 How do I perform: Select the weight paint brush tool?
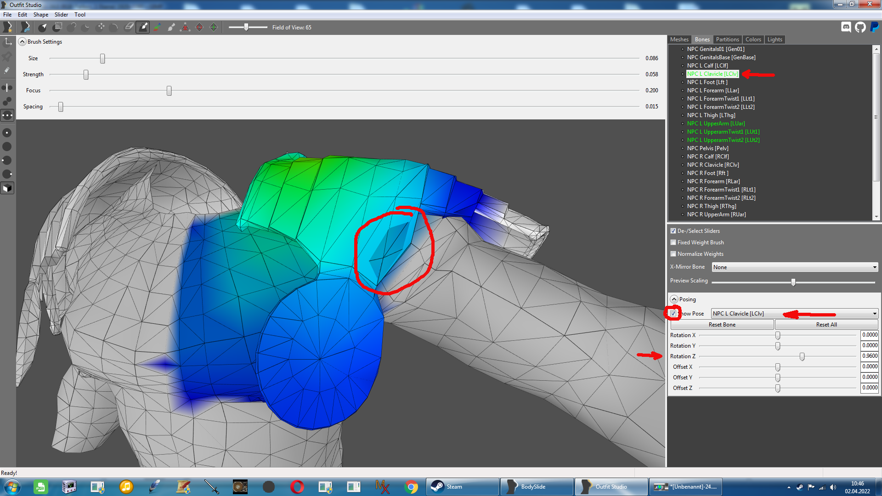[x=143, y=27]
